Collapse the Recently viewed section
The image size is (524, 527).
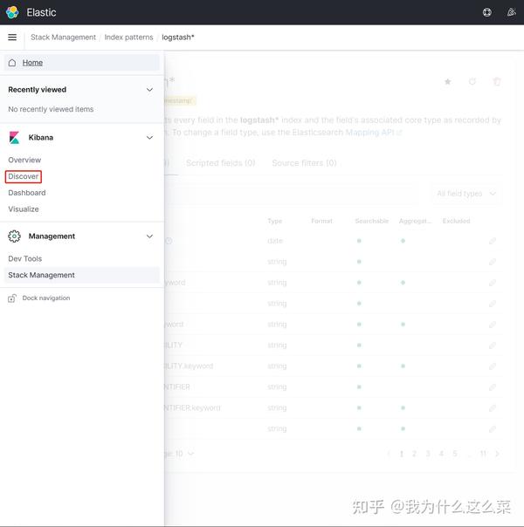pyautogui.click(x=149, y=90)
